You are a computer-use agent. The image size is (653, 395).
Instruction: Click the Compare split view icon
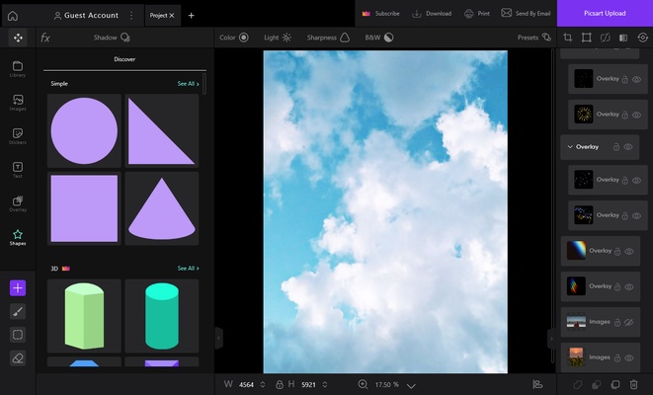tap(623, 38)
